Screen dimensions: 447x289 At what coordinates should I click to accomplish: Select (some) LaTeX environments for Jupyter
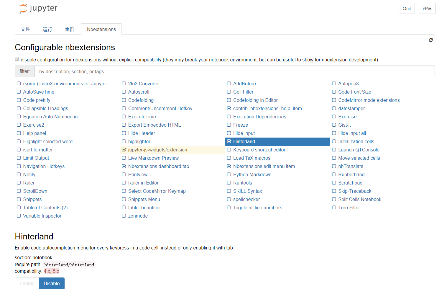tap(65, 84)
